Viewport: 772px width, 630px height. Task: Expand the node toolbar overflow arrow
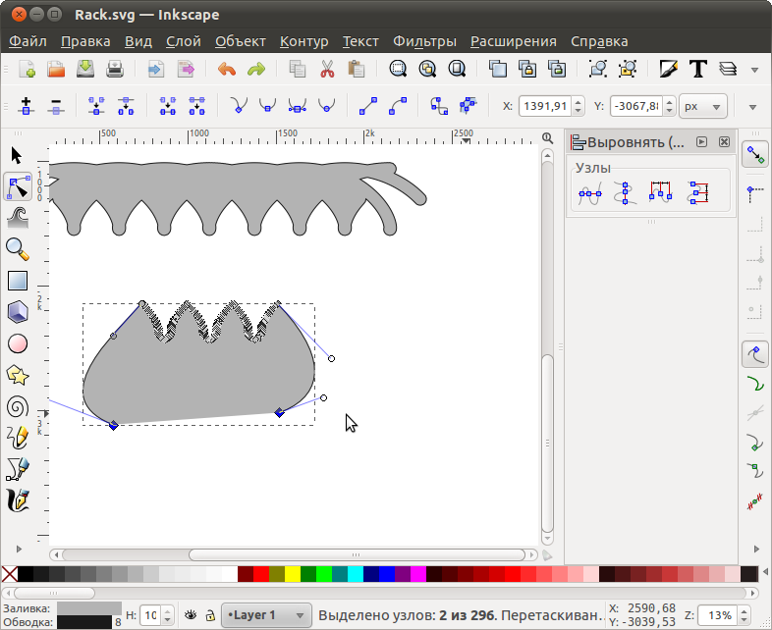753,106
